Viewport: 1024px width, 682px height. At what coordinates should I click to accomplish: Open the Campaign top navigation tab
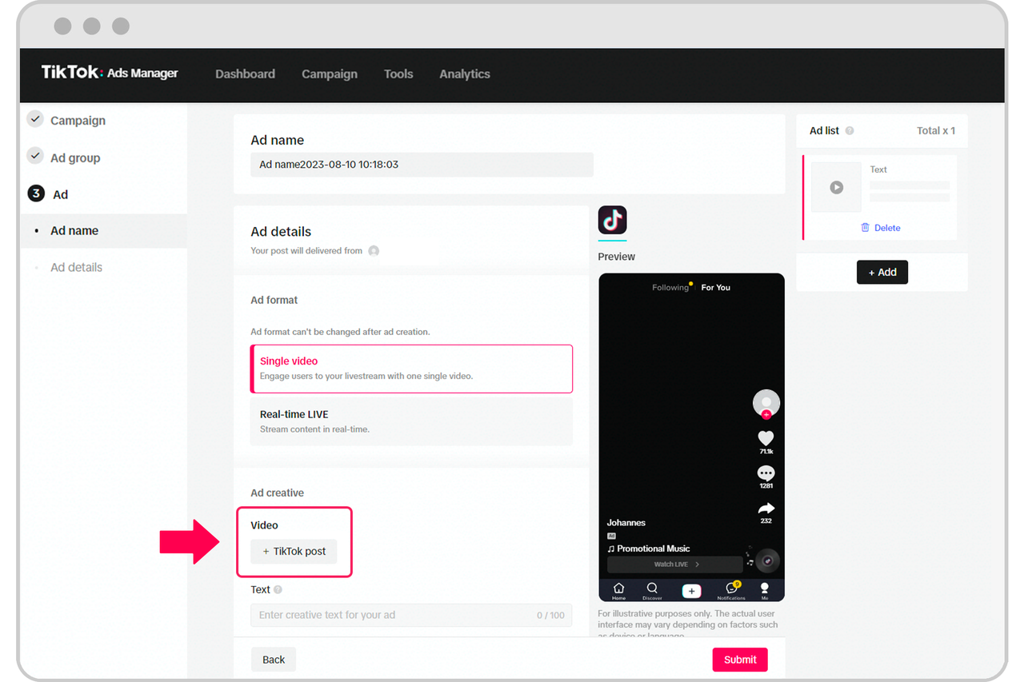pyautogui.click(x=330, y=74)
